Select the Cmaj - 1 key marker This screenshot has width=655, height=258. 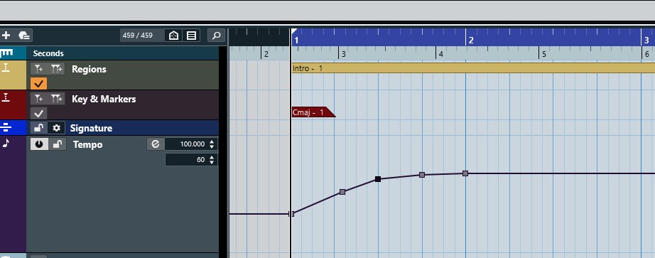(x=313, y=112)
